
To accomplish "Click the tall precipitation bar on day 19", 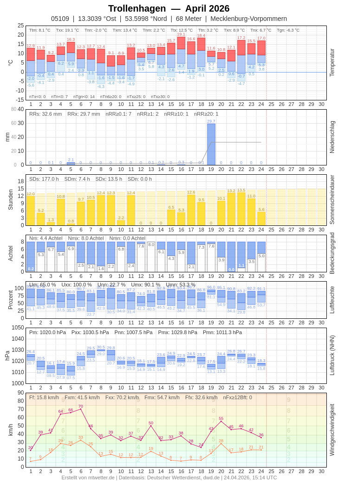I will 211,144.
